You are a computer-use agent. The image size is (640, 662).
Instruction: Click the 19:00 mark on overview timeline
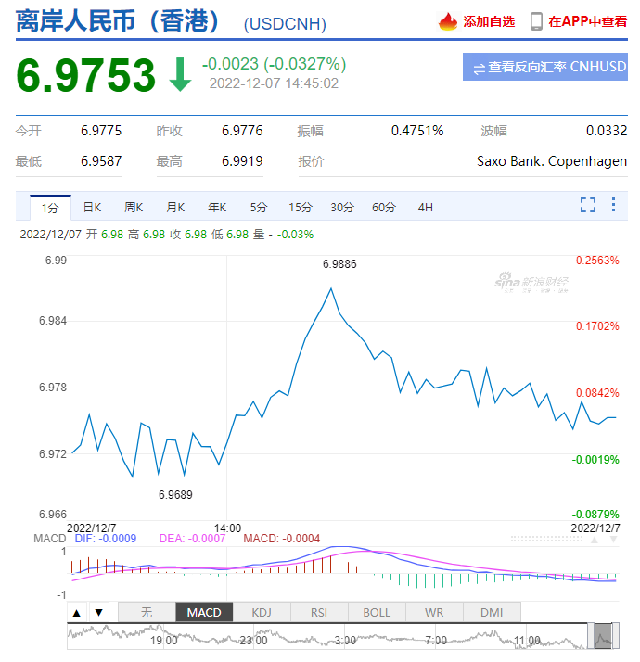(164, 641)
